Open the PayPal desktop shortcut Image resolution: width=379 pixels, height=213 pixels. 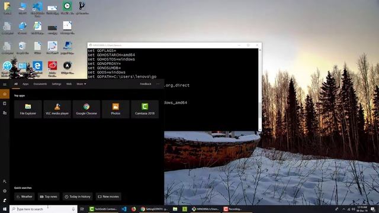point(68,48)
